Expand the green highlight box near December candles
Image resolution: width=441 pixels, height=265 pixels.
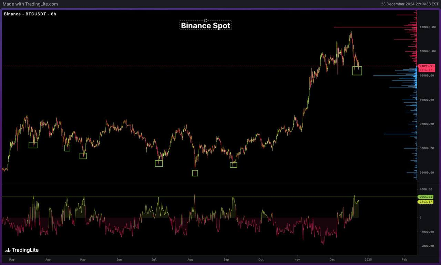(357, 71)
